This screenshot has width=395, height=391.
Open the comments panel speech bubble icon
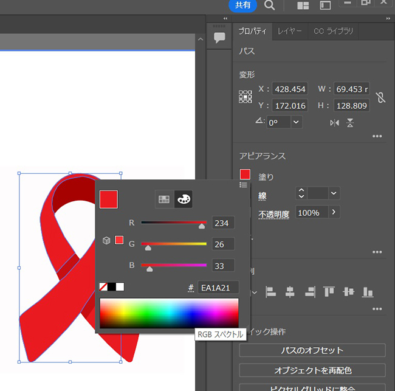219,37
